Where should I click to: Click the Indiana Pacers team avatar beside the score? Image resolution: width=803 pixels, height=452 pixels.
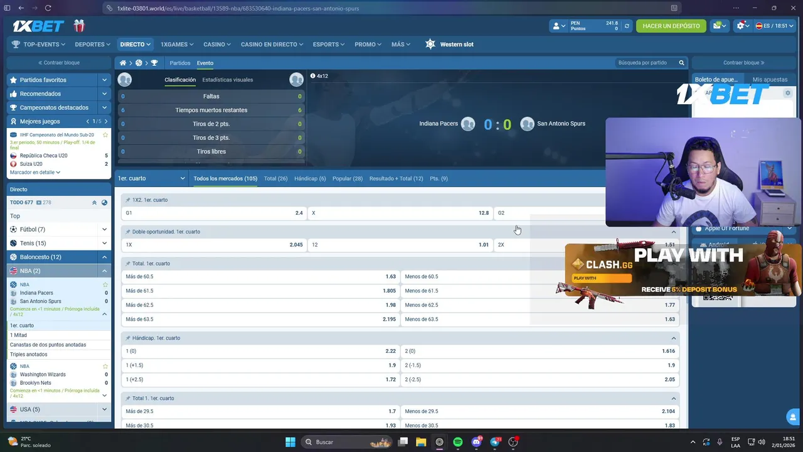468,124
